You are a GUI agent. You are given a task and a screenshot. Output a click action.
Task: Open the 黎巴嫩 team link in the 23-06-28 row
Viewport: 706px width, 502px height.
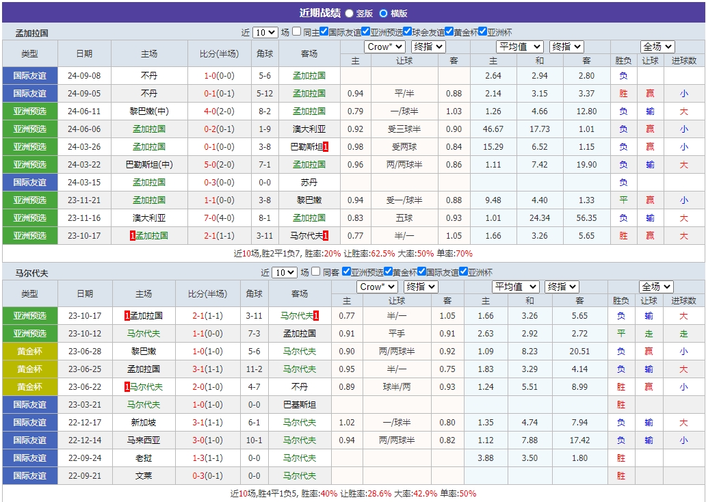click(x=145, y=351)
